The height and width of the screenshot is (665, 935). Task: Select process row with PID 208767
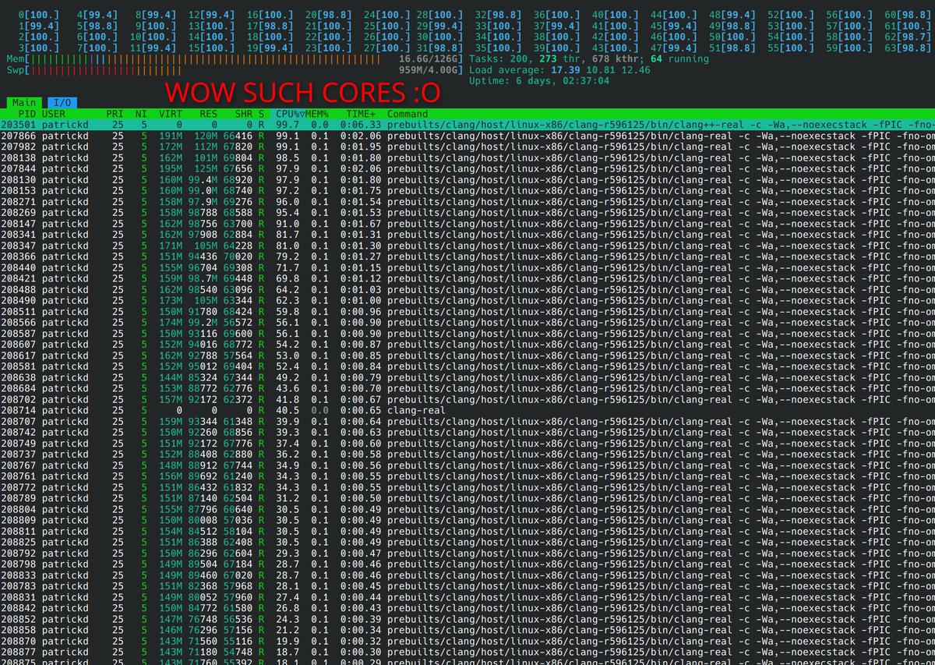[467, 465]
